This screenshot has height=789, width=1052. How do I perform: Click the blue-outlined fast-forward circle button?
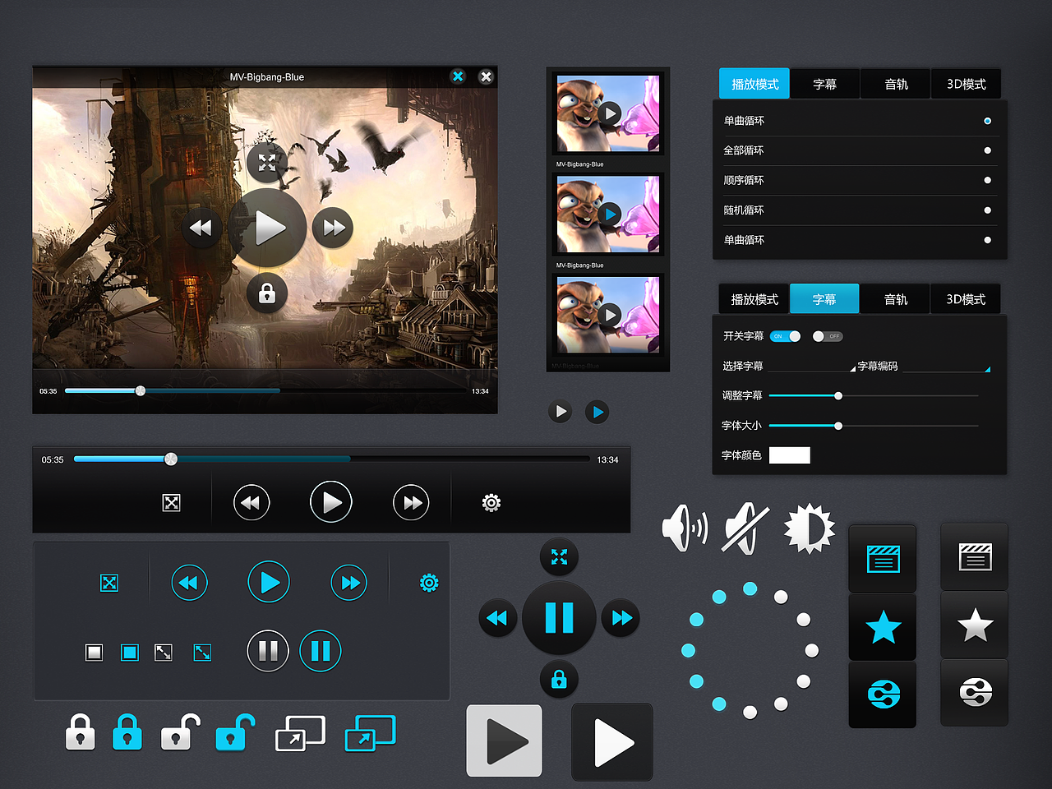(348, 583)
